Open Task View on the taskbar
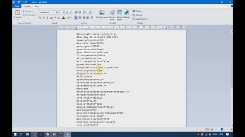The width and height of the screenshot is (245, 137). click(21, 134)
